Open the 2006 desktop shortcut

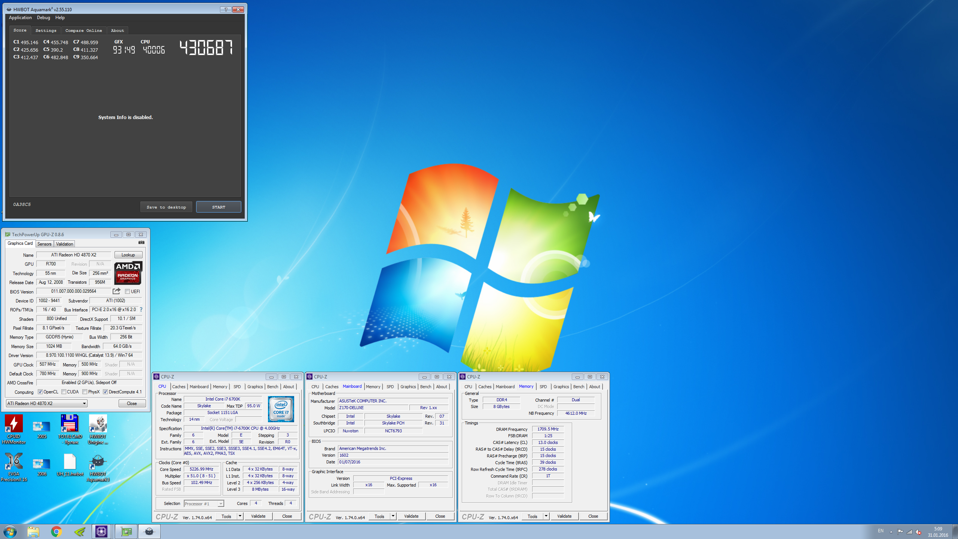[42, 467]
